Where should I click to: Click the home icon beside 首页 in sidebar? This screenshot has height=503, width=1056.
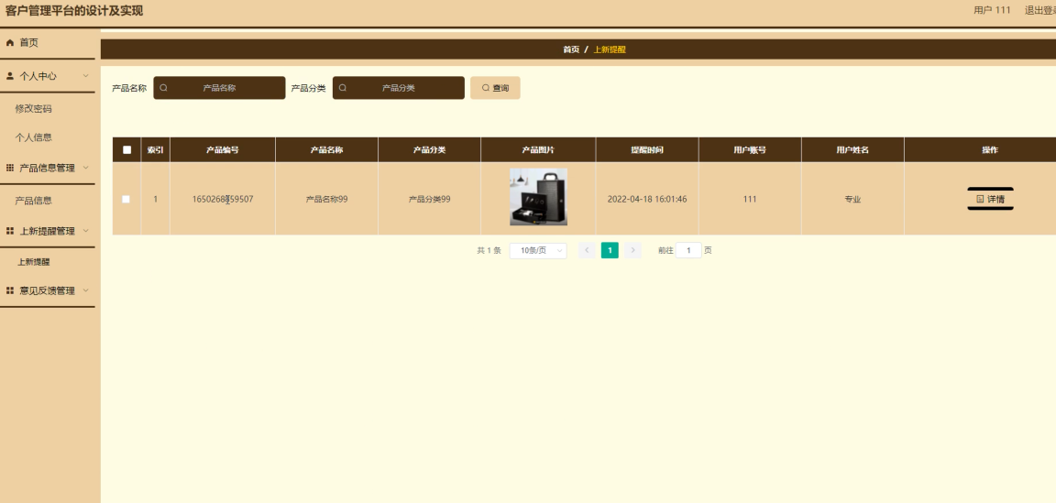10,43
